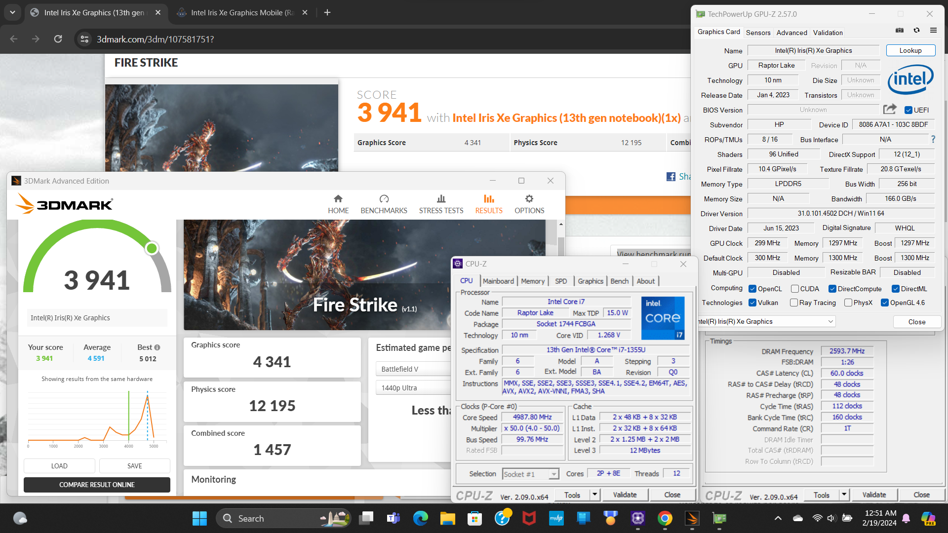This screenshot has height=533, width=948.
Task: Switch to Intel Iris Xe Graphics Mobile browser tab
Action: [x=243, y=12]
